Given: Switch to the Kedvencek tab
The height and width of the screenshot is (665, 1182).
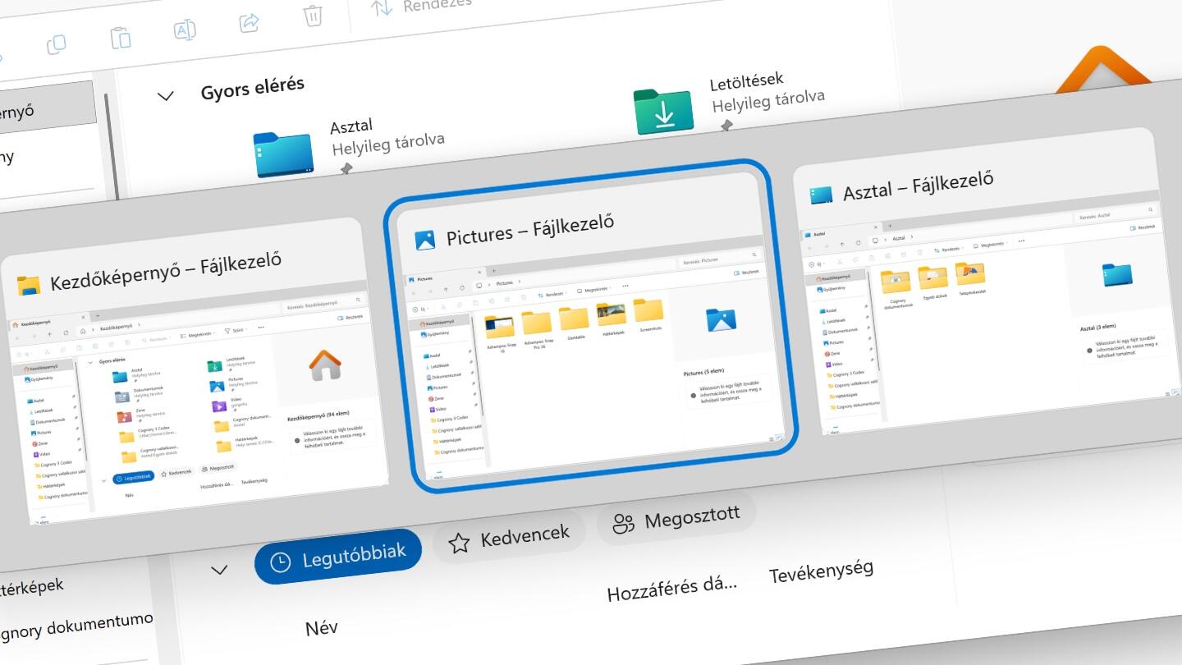Looking at the screenshot, I should 508,538.
